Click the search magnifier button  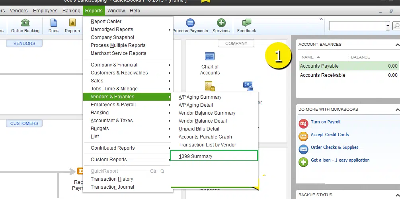pos(396,26)
